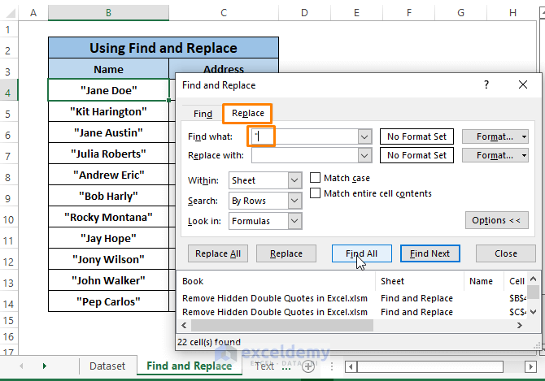
Task: Click the Book results column header
Action: click(x=277, y=281)
